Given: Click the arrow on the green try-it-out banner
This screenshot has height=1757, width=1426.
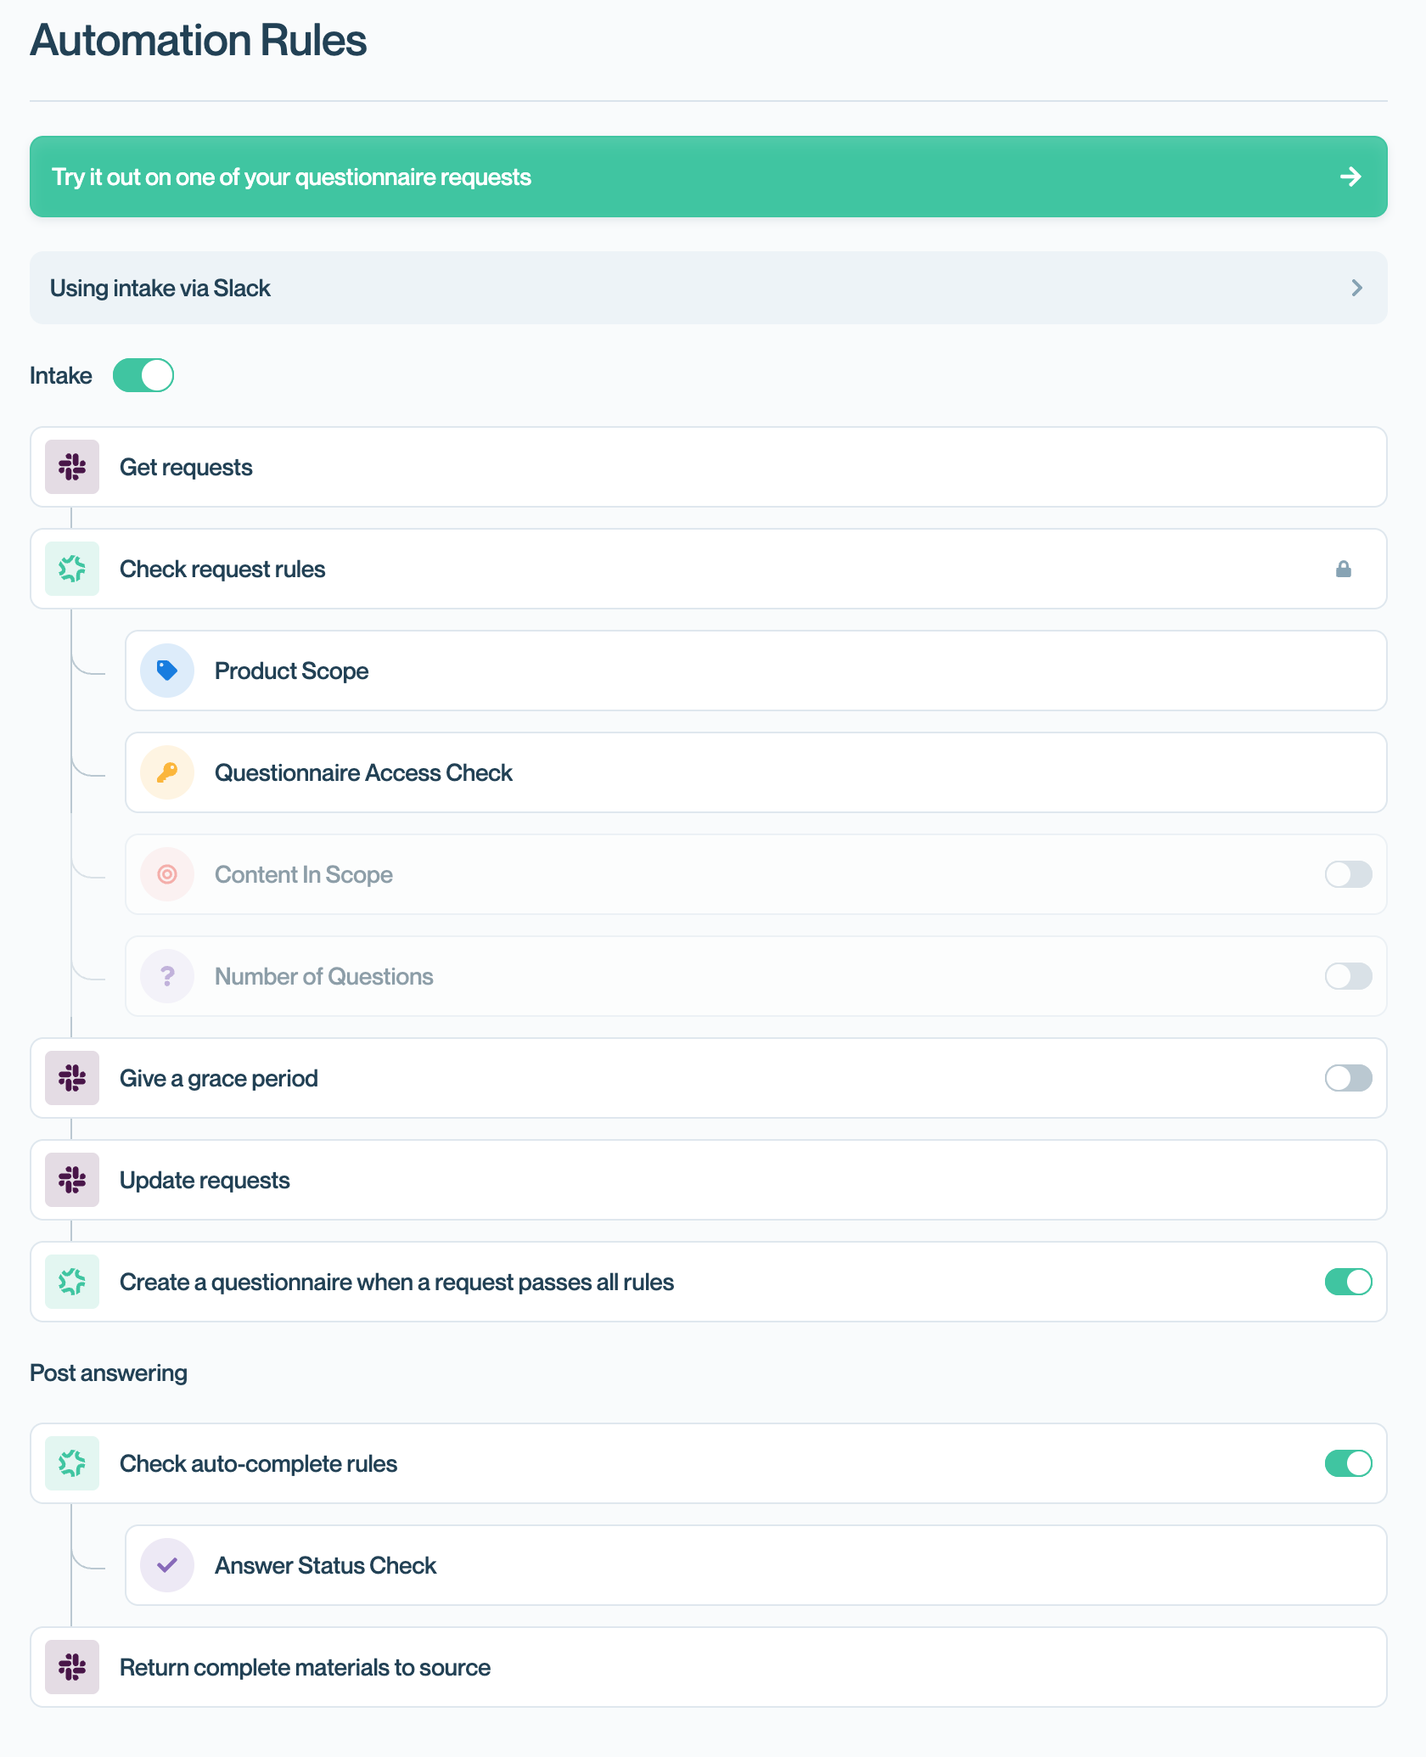Looking at the screenshot, I should pos(1350,177).
